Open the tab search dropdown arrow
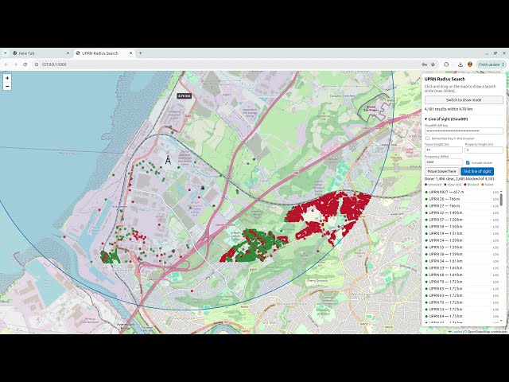The height and width of the screenshot is (382, 509). (5, 53)
